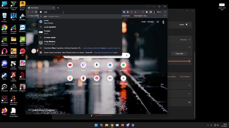Reload the page in Chrome
229x128 pixels.
click(x=36, y=12)
